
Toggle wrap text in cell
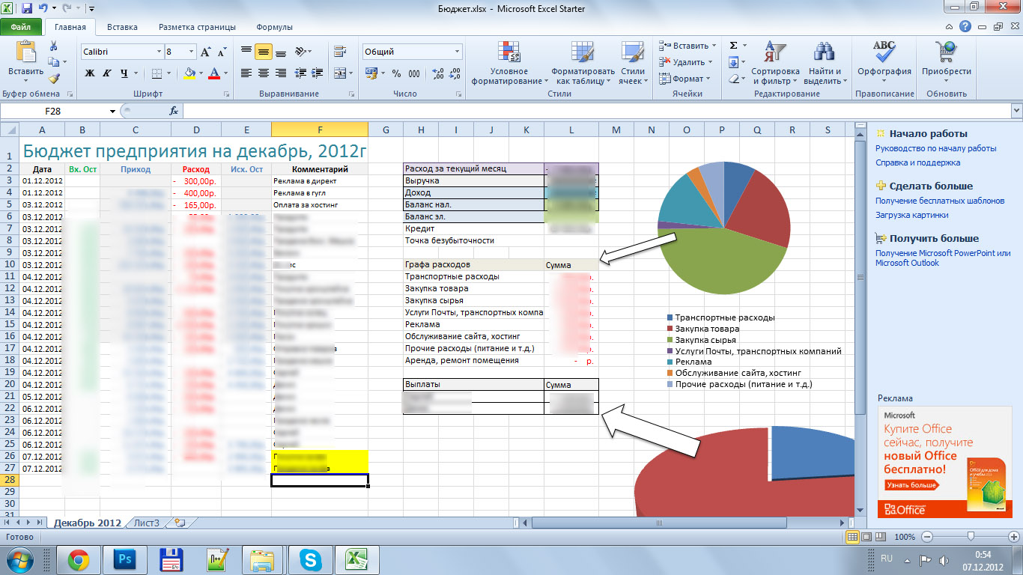[340, 52]
